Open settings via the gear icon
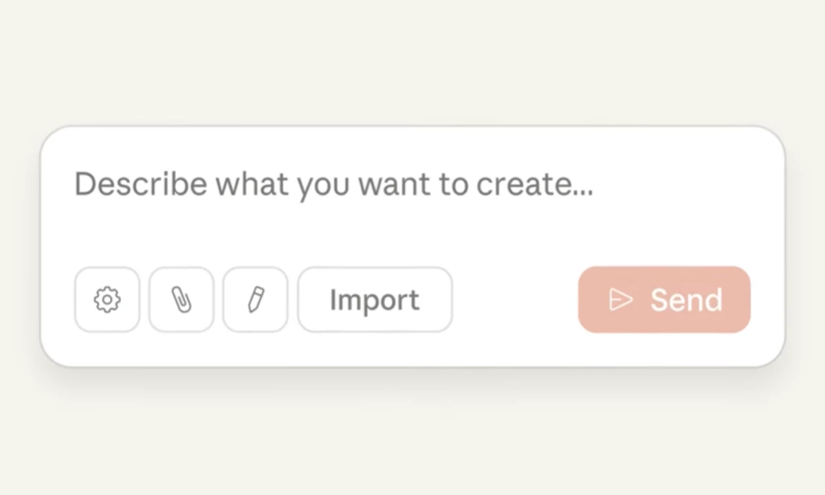The width and height of the screenshot is (825, 495). coord(107,300)
